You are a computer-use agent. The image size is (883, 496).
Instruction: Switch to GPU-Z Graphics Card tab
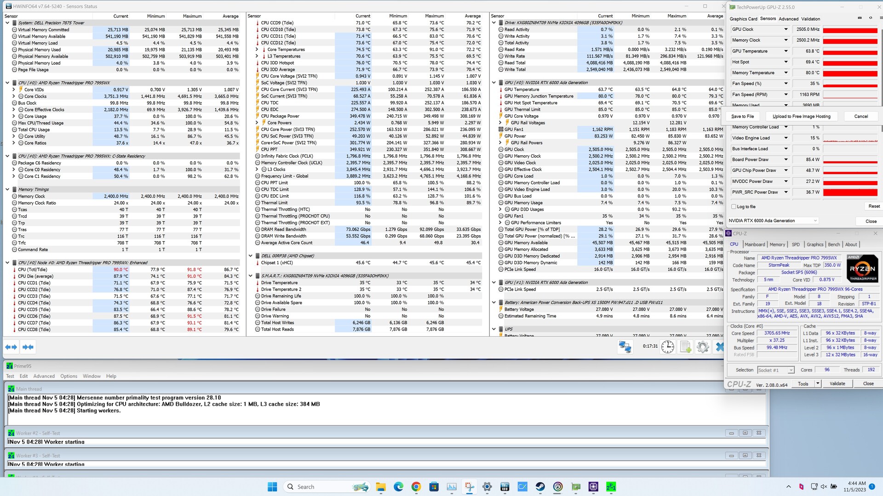(x=743, y=19)
